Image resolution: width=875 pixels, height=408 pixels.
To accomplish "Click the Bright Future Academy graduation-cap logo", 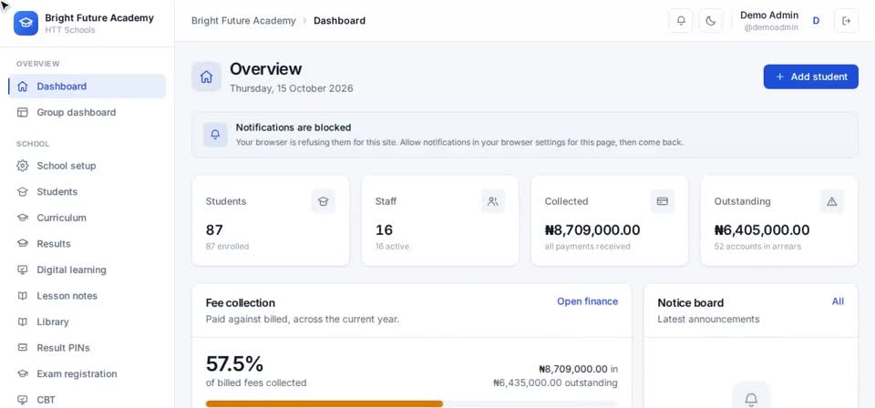I will tap(26, 23).
